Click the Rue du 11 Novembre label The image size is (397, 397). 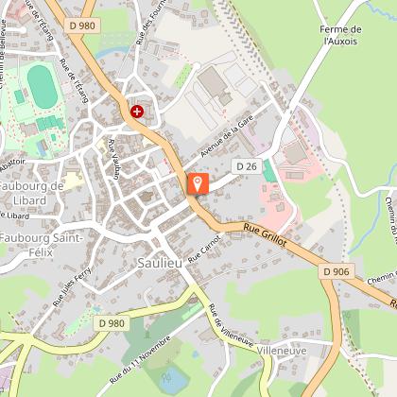140,360
